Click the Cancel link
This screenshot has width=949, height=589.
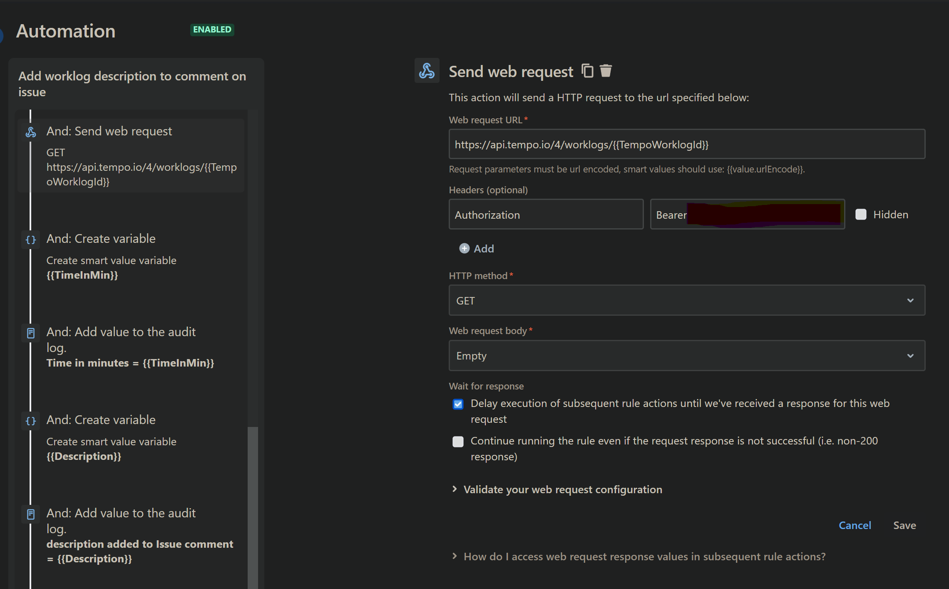click(855, 525)
